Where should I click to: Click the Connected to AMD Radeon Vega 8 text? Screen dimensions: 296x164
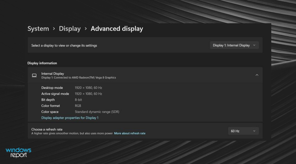pos(79,78)
